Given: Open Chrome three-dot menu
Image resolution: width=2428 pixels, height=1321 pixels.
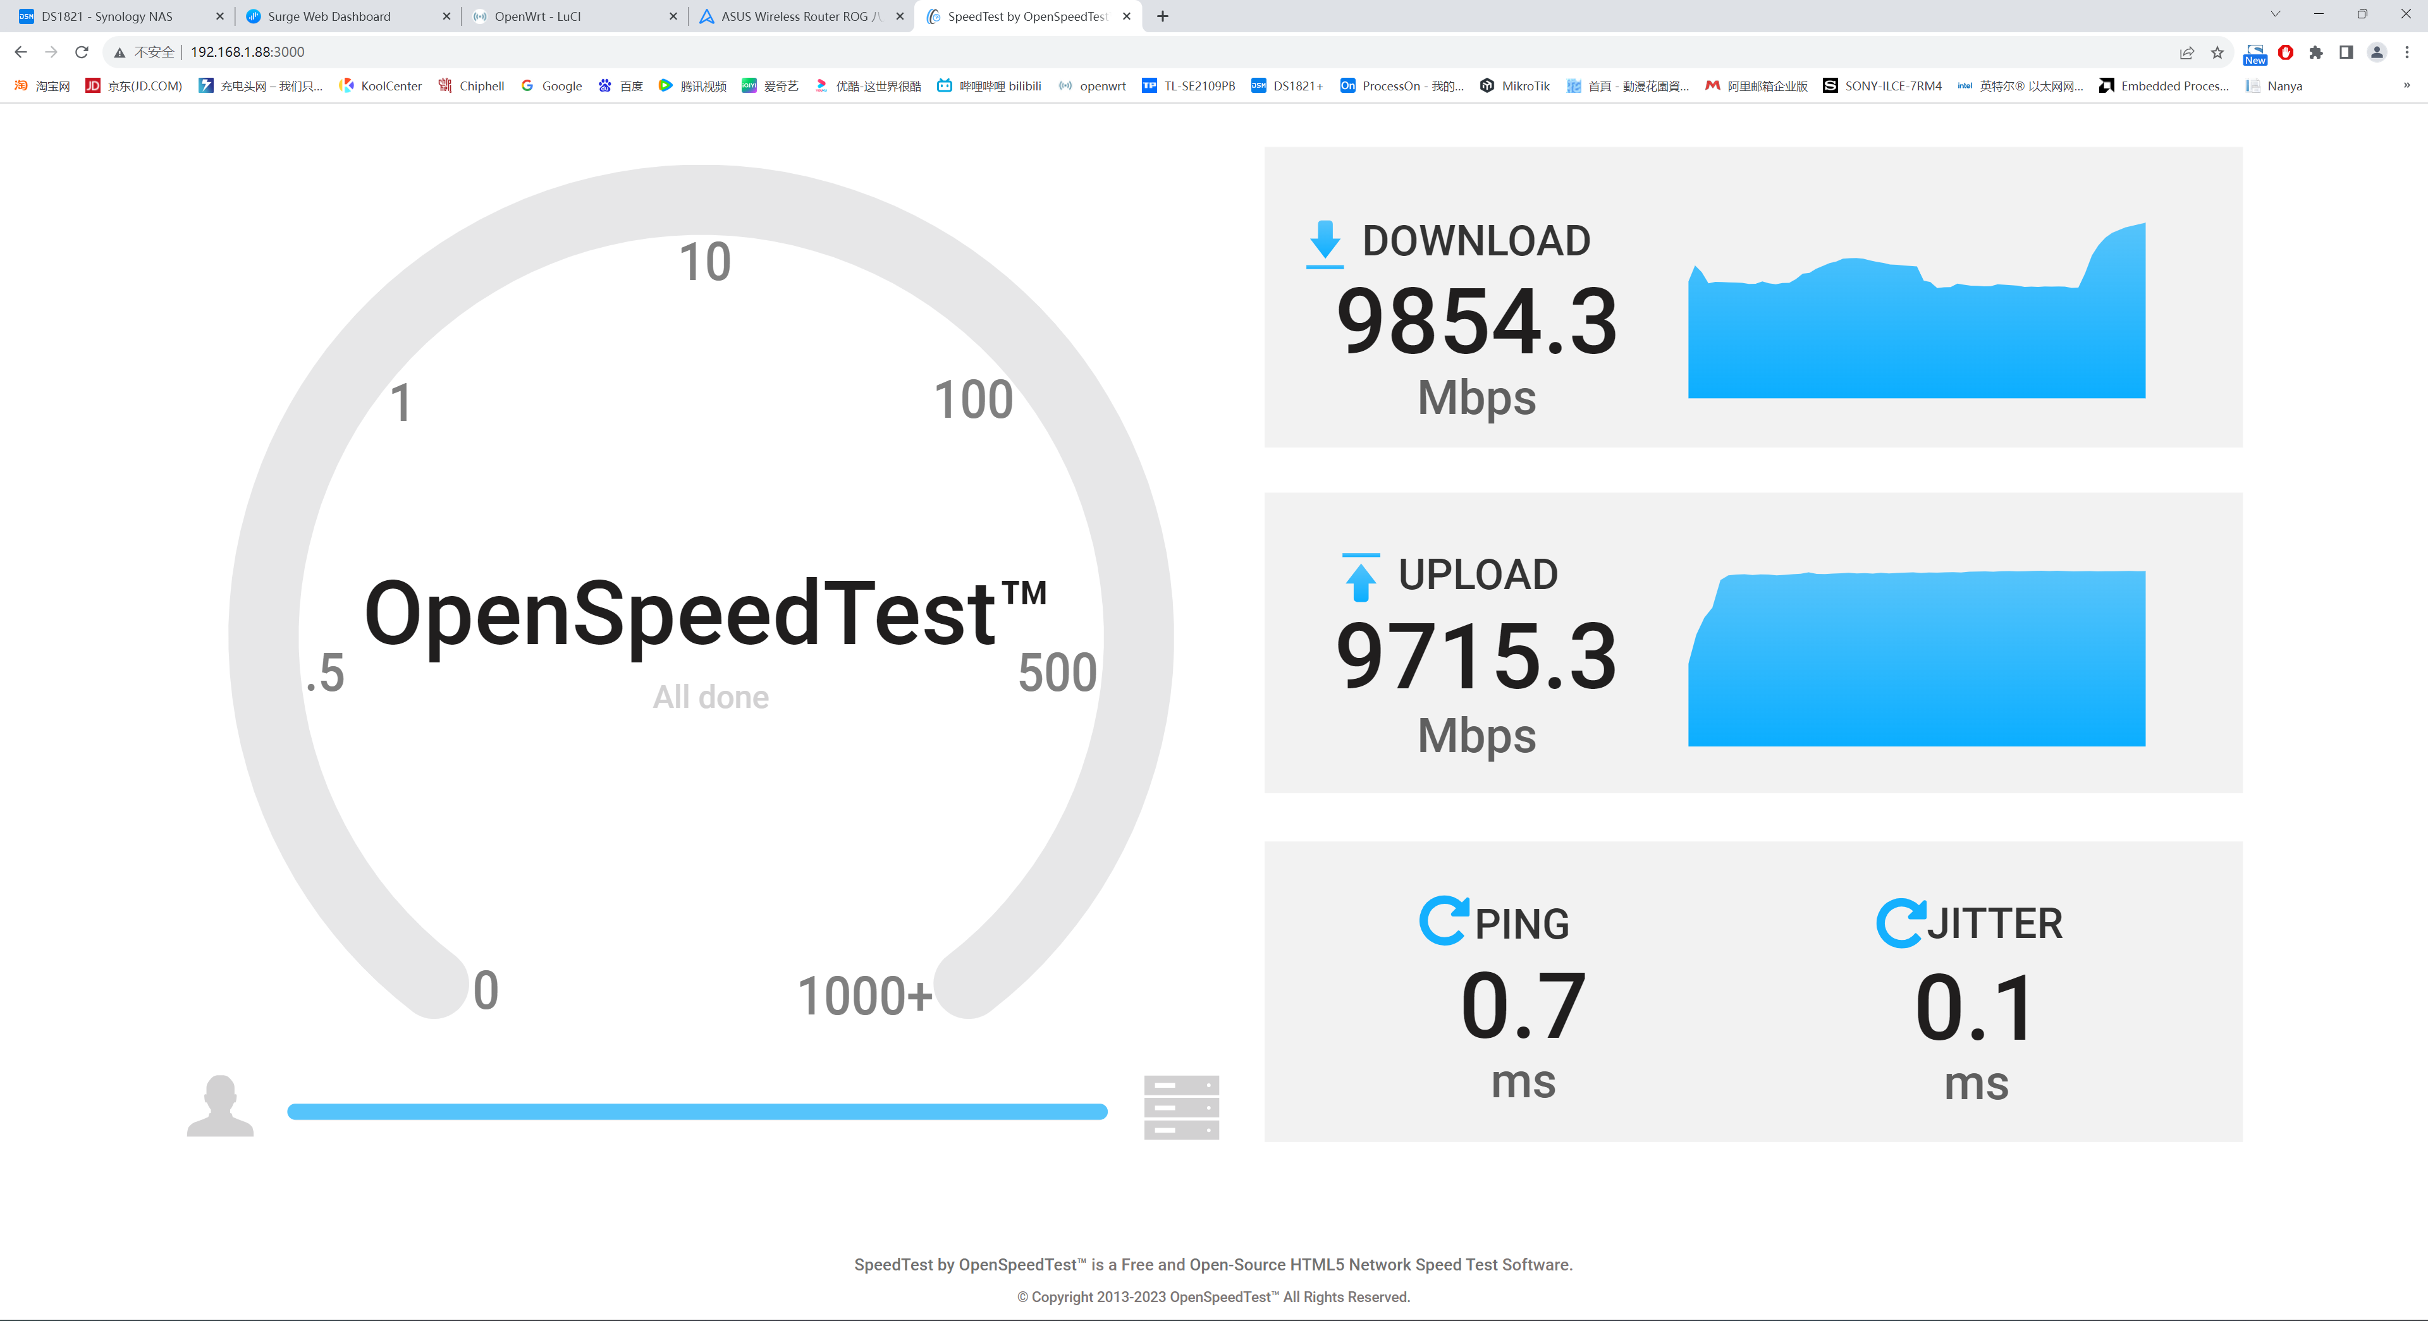Looking at the screenshot, I should point(2407,52).
